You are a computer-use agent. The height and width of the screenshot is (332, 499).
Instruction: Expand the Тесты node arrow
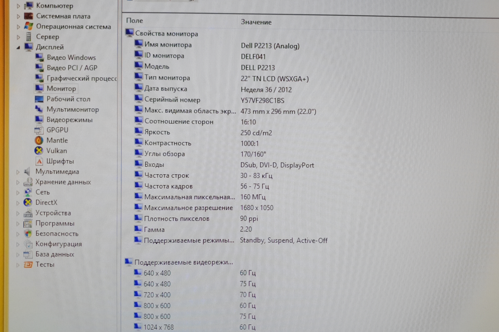pyautogui.click(x=18, y=265)
